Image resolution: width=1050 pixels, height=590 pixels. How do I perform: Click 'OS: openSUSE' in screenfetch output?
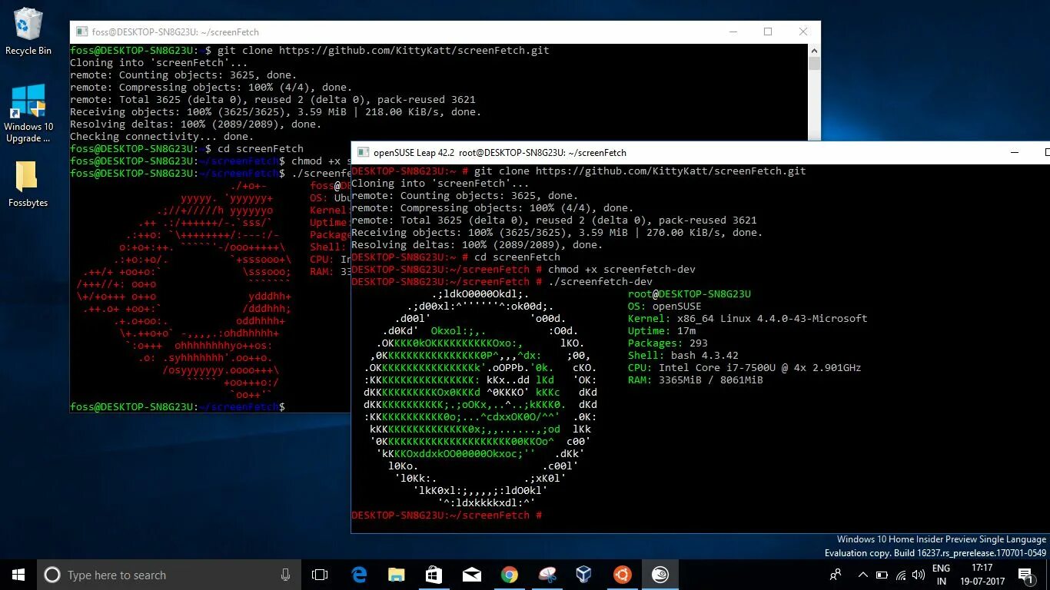(x=665, y=306)
